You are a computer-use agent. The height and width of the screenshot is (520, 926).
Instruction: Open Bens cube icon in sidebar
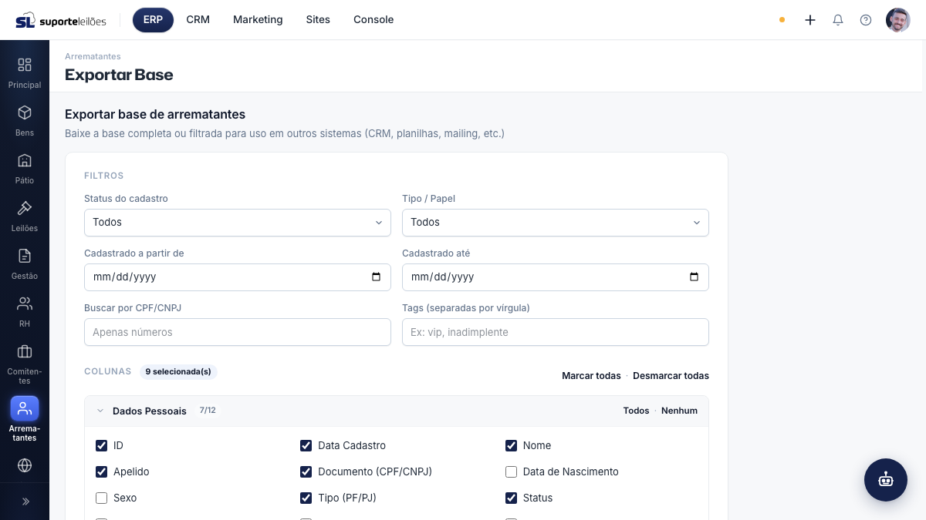(25, 112)
